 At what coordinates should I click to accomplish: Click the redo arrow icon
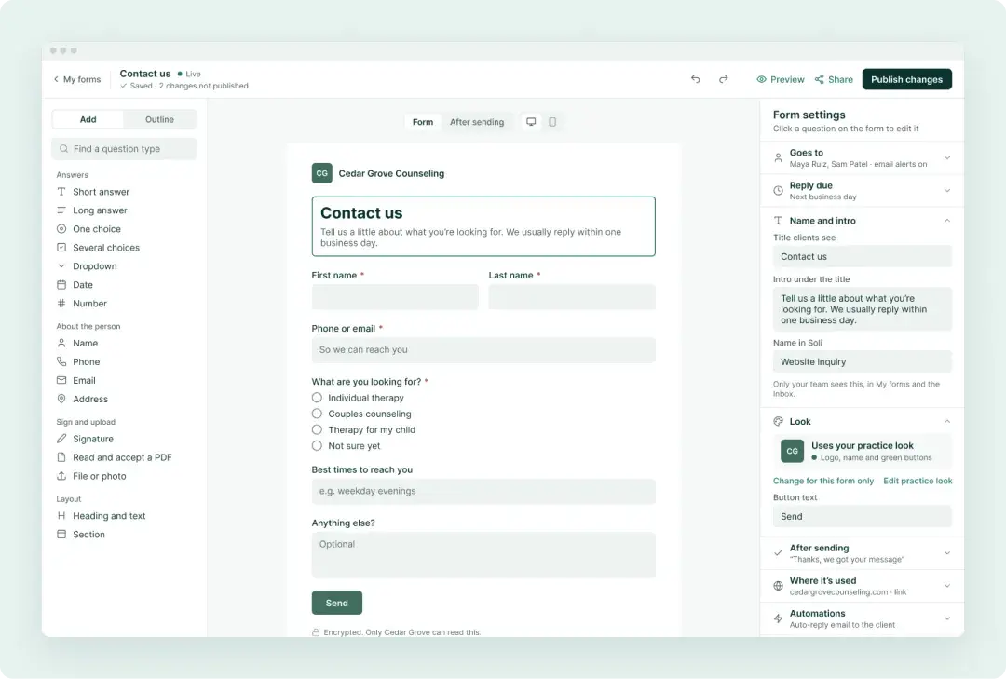pos(723,79)
